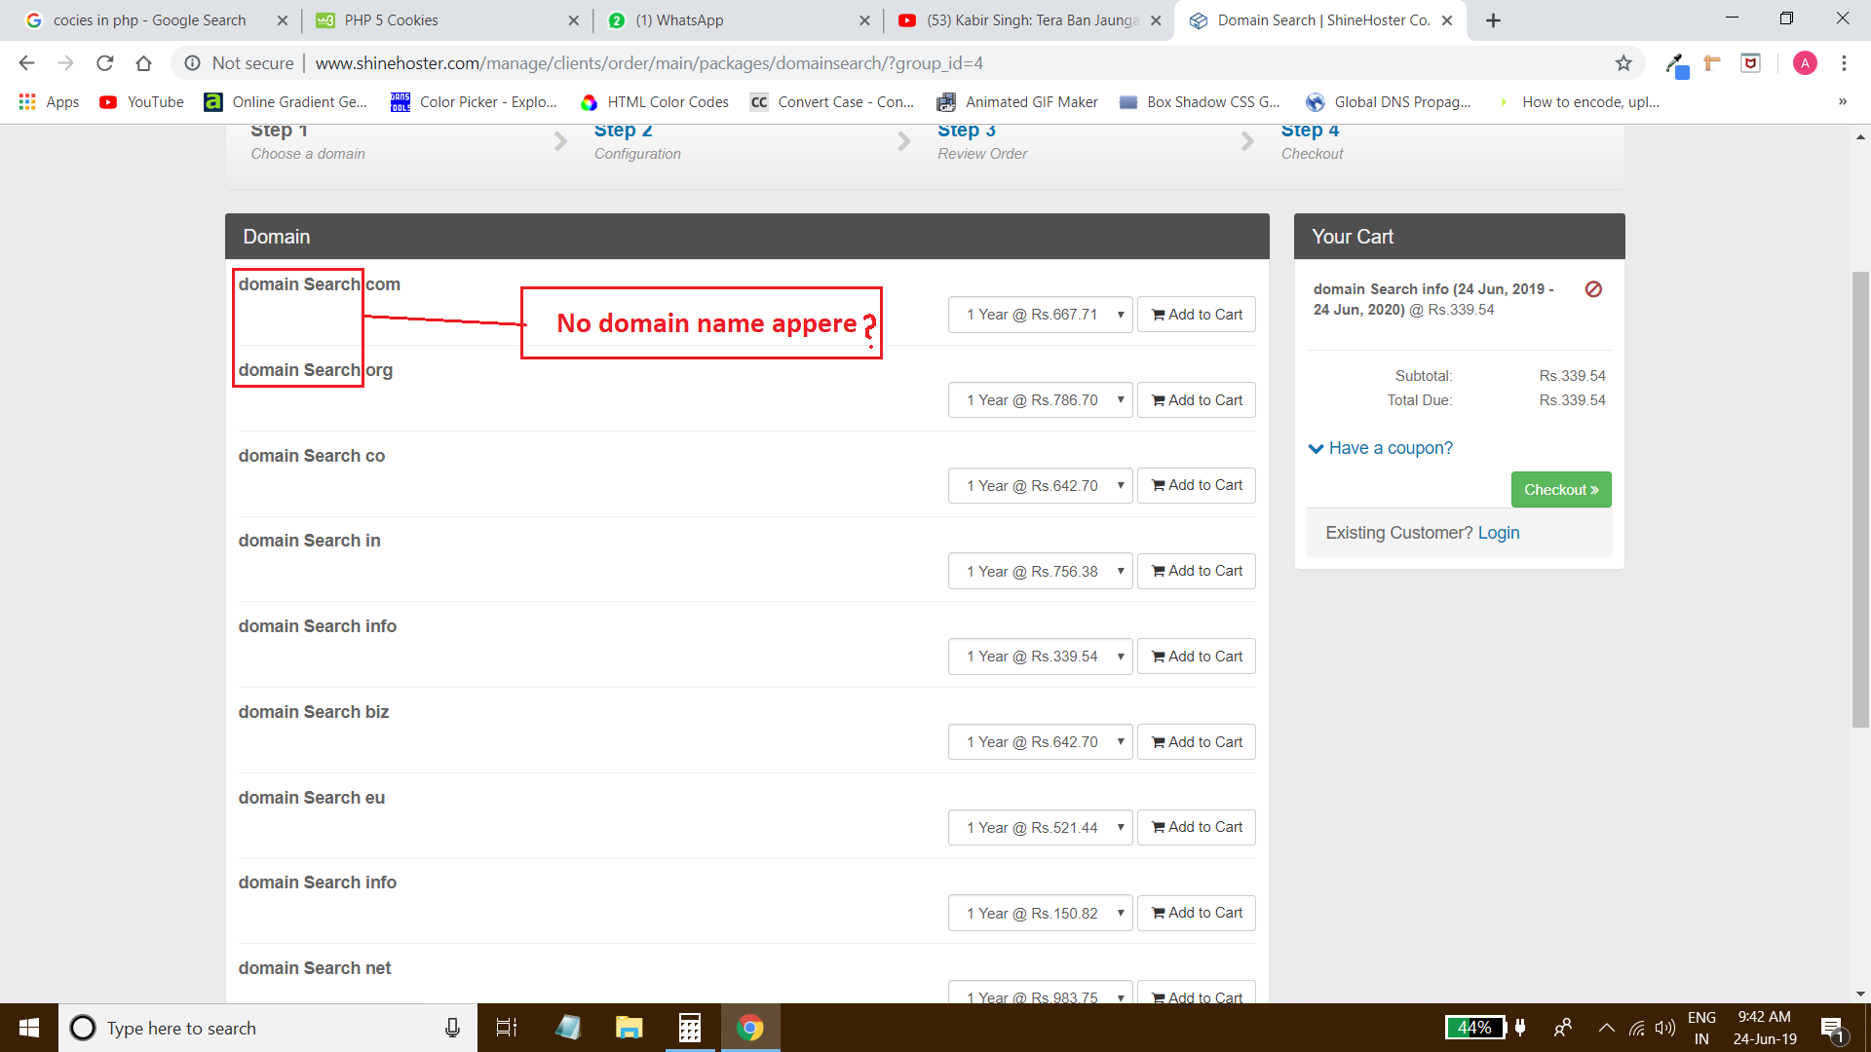Screen dimensions: 1871x1052
Task: Open the term dropdown for .co domain
Action: pos(1040,486)
